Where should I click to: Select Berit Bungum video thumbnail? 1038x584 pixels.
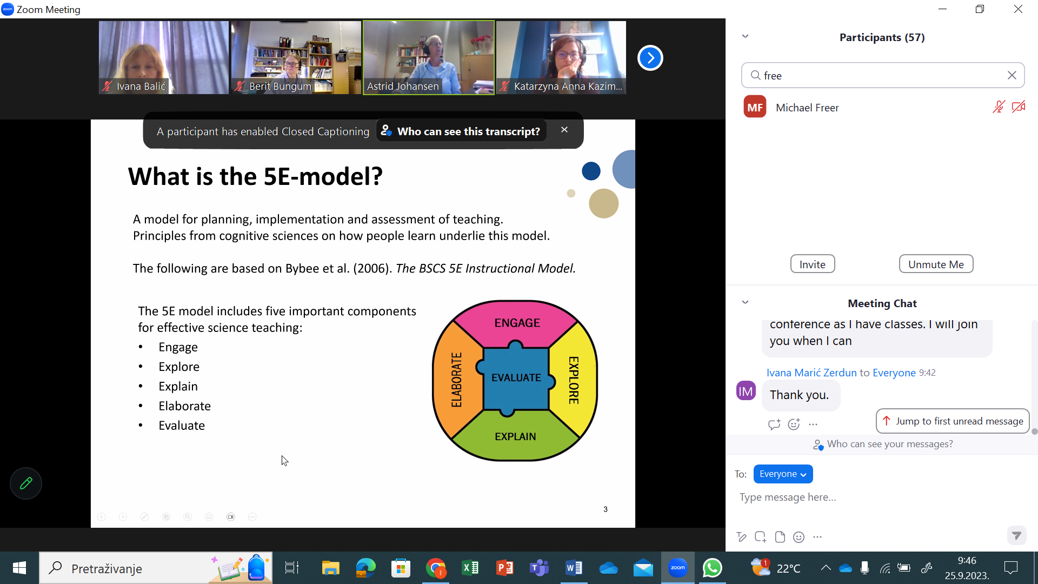click(296, 57)
